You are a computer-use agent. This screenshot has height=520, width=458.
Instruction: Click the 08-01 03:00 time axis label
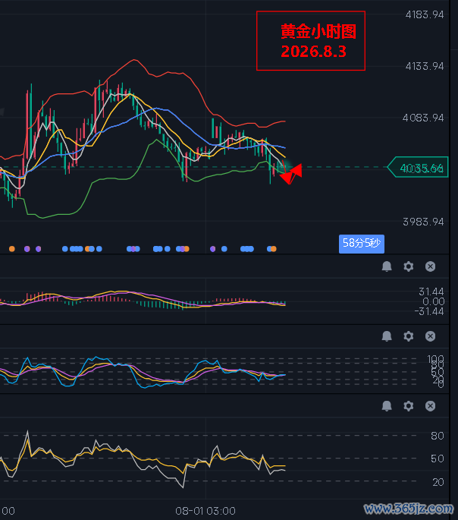(205, 511)
